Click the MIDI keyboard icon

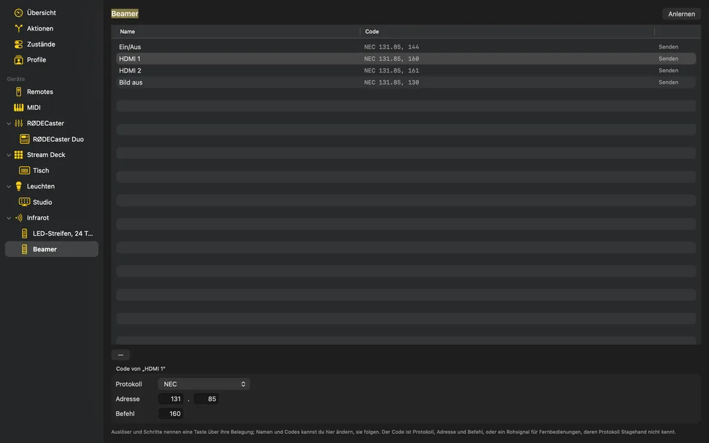pos(19,107)
